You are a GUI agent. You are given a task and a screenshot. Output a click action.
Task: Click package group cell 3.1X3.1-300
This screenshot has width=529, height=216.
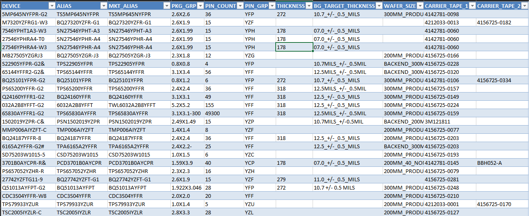(187, 113)
